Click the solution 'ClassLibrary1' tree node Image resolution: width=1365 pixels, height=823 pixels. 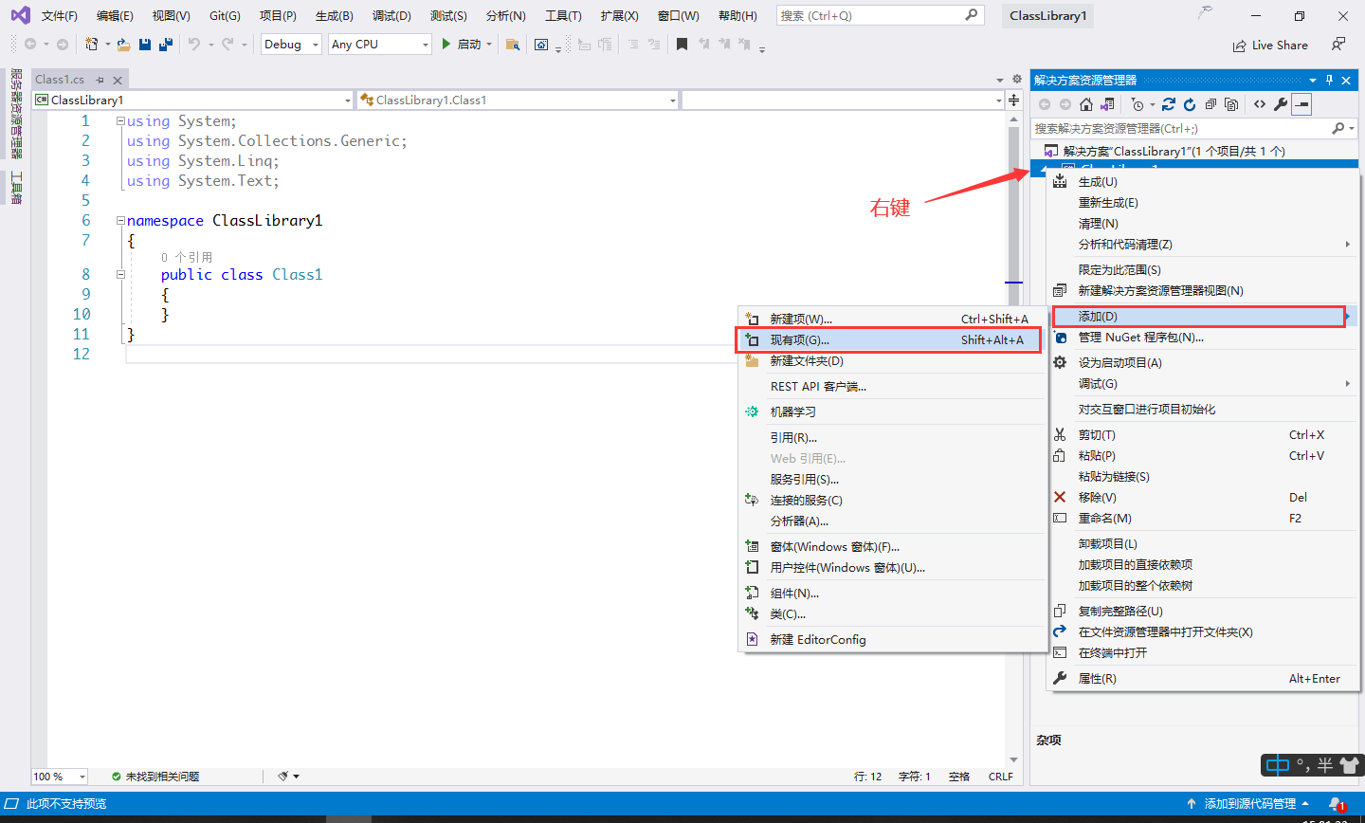pos(1174,151)
